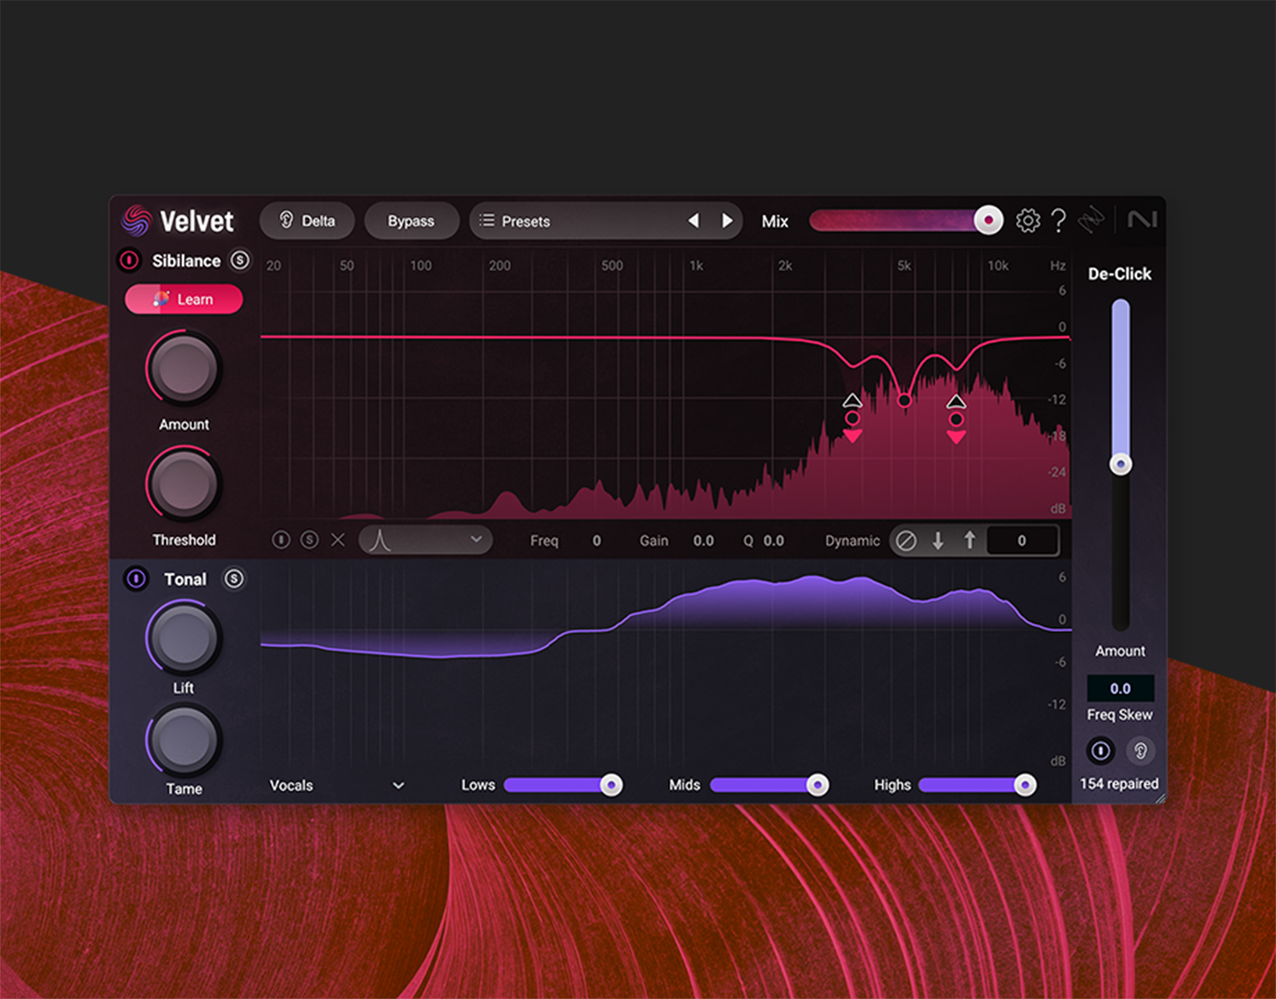Disable dynamic mode with the slashed circle
The width and height of the screenshot is (1276, 999).
pyautogui.click(x=906, y=540)
